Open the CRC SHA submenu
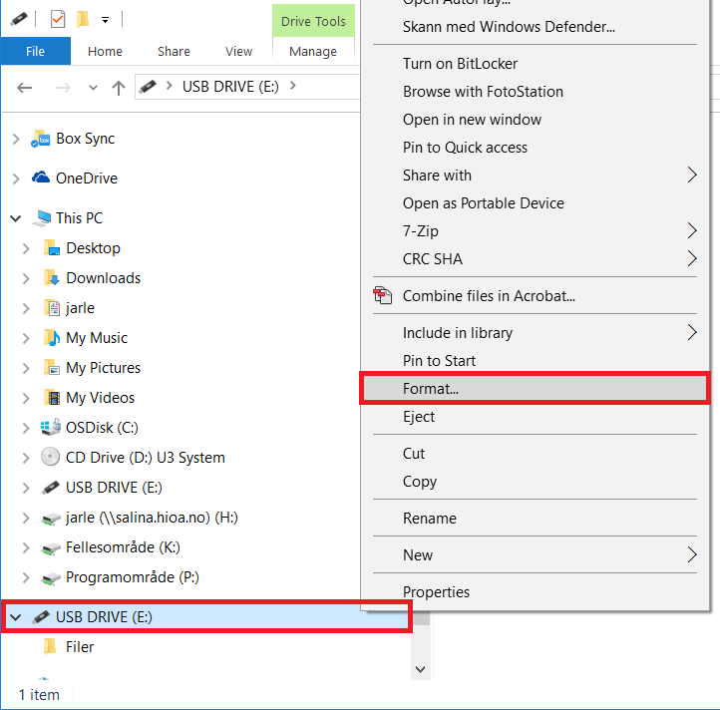This screenshot has width=720, height=710. pyautogui.click(x=535, y=259)
